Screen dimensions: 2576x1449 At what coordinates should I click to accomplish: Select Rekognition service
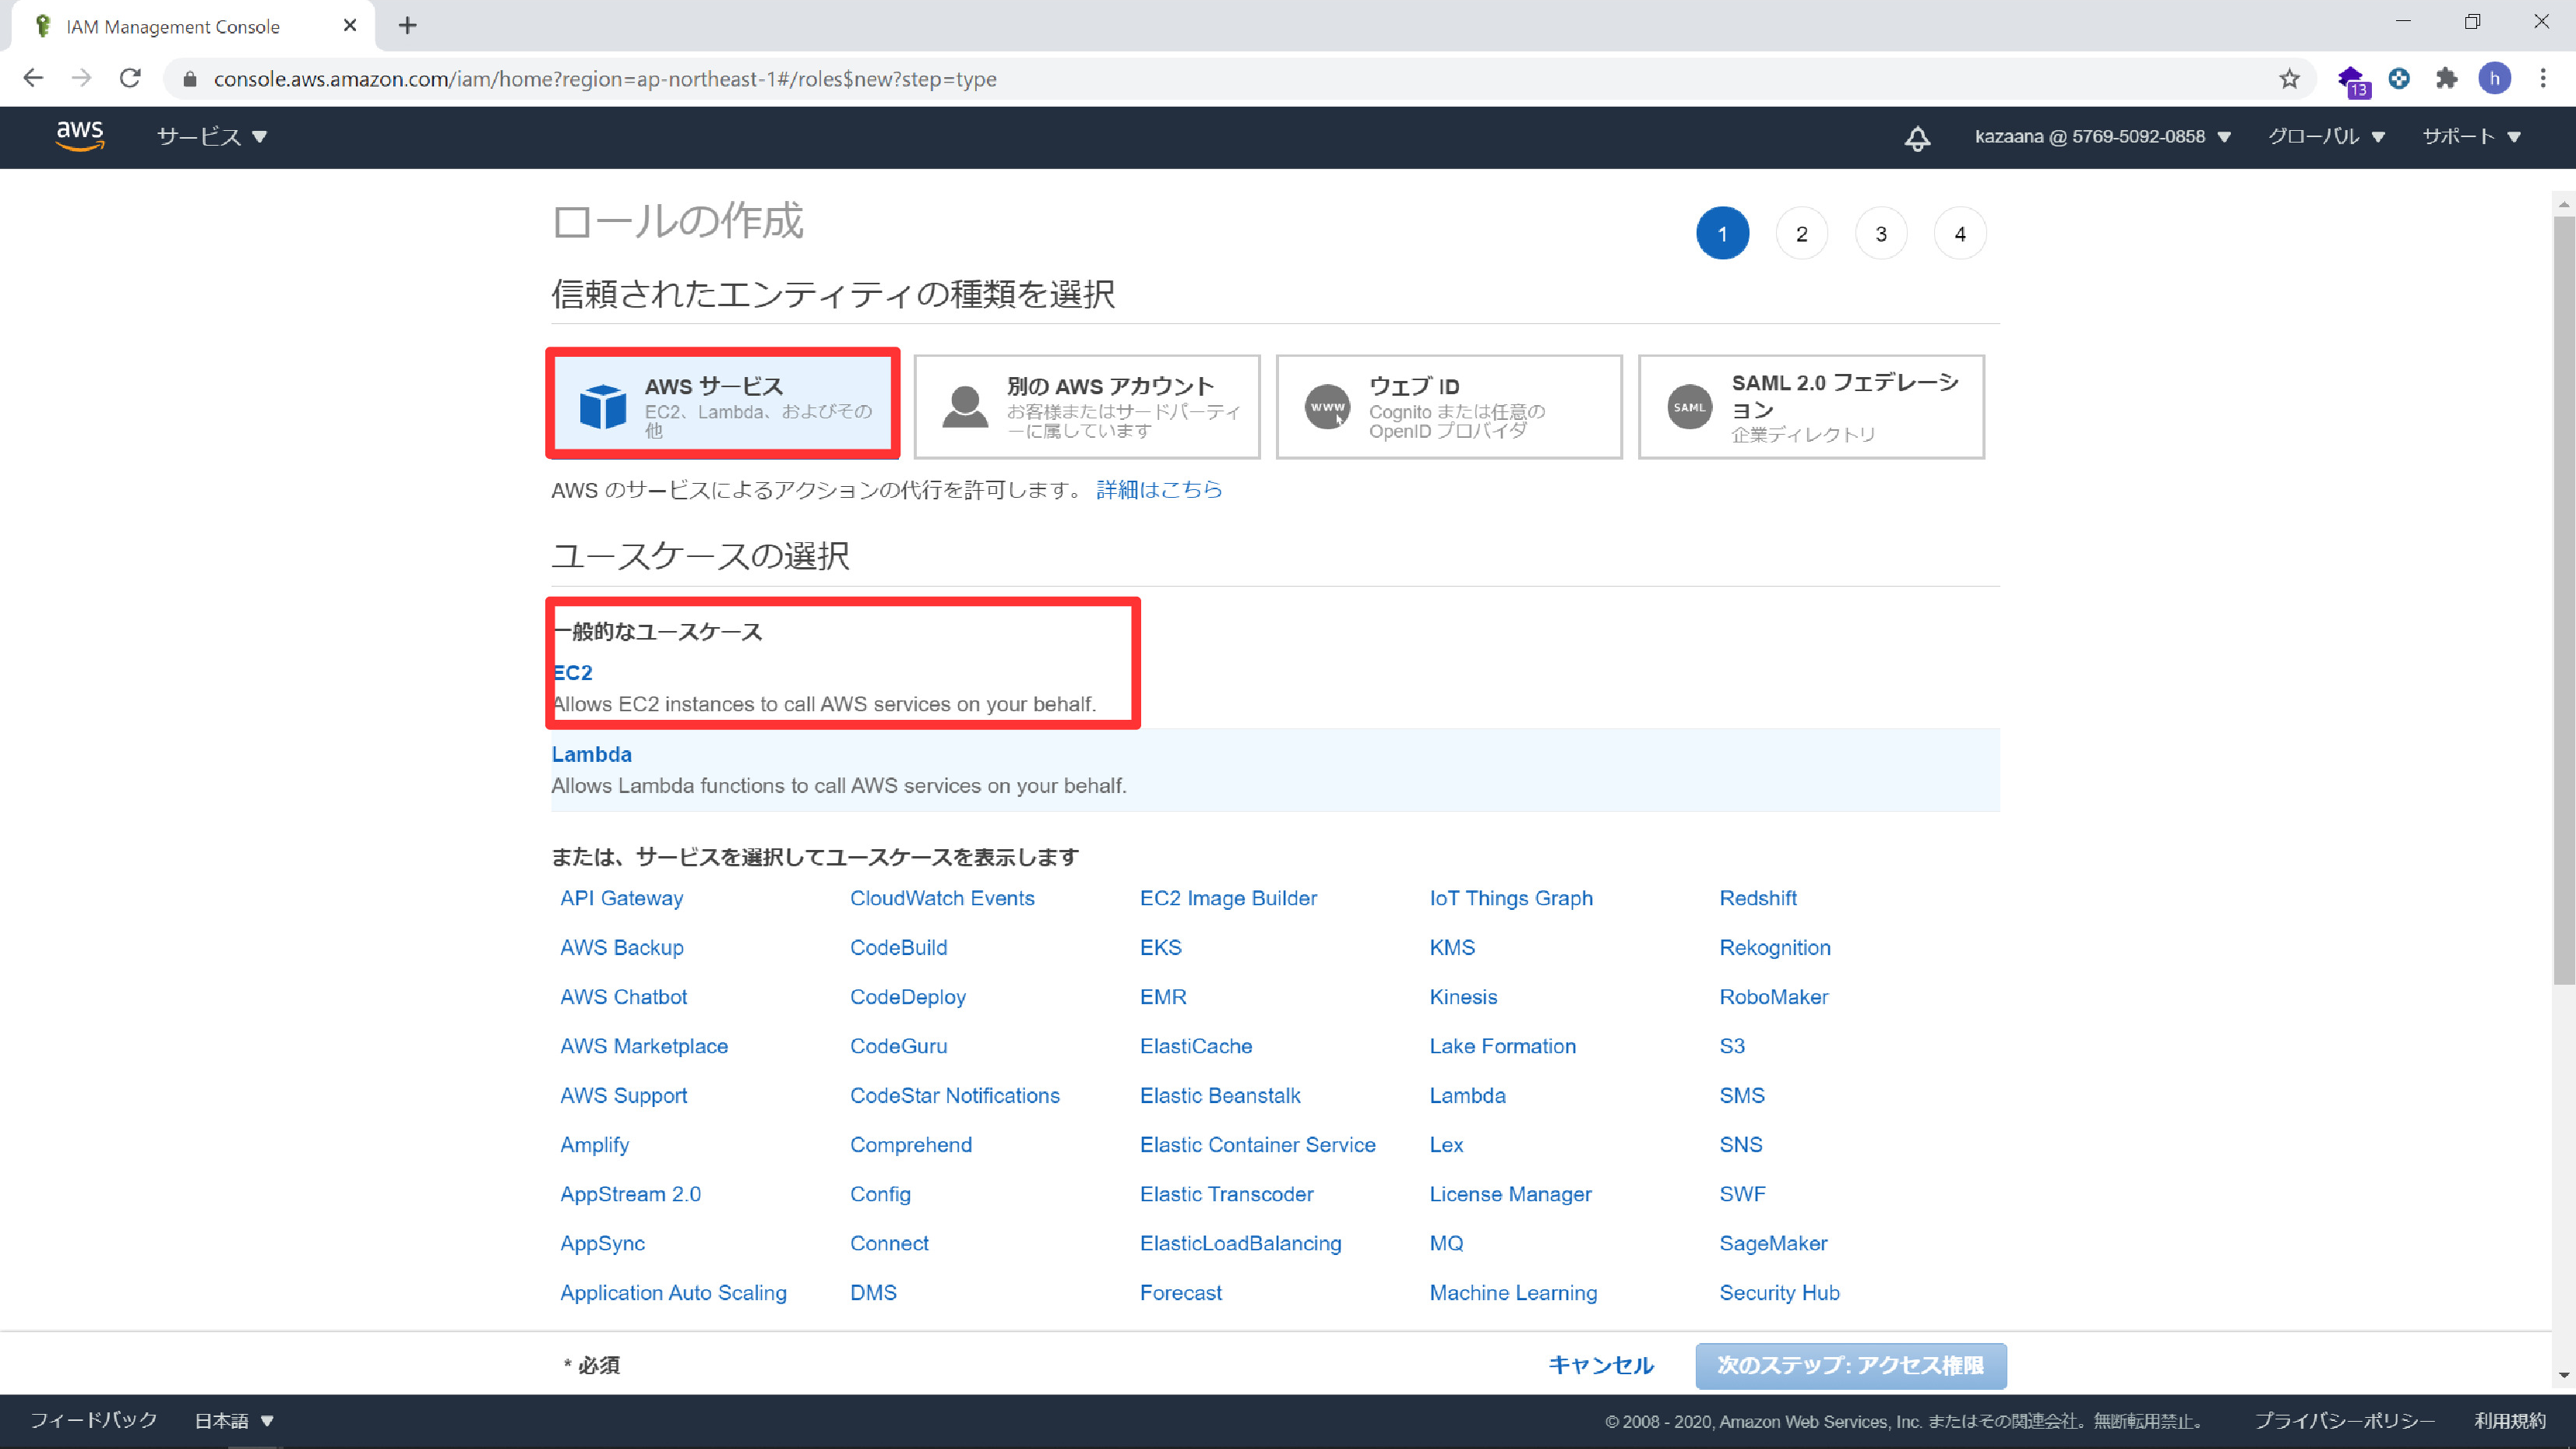pos(1774,947)
